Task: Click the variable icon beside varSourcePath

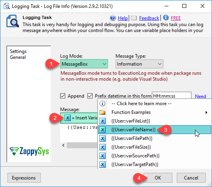Action: tap(102, 156)
